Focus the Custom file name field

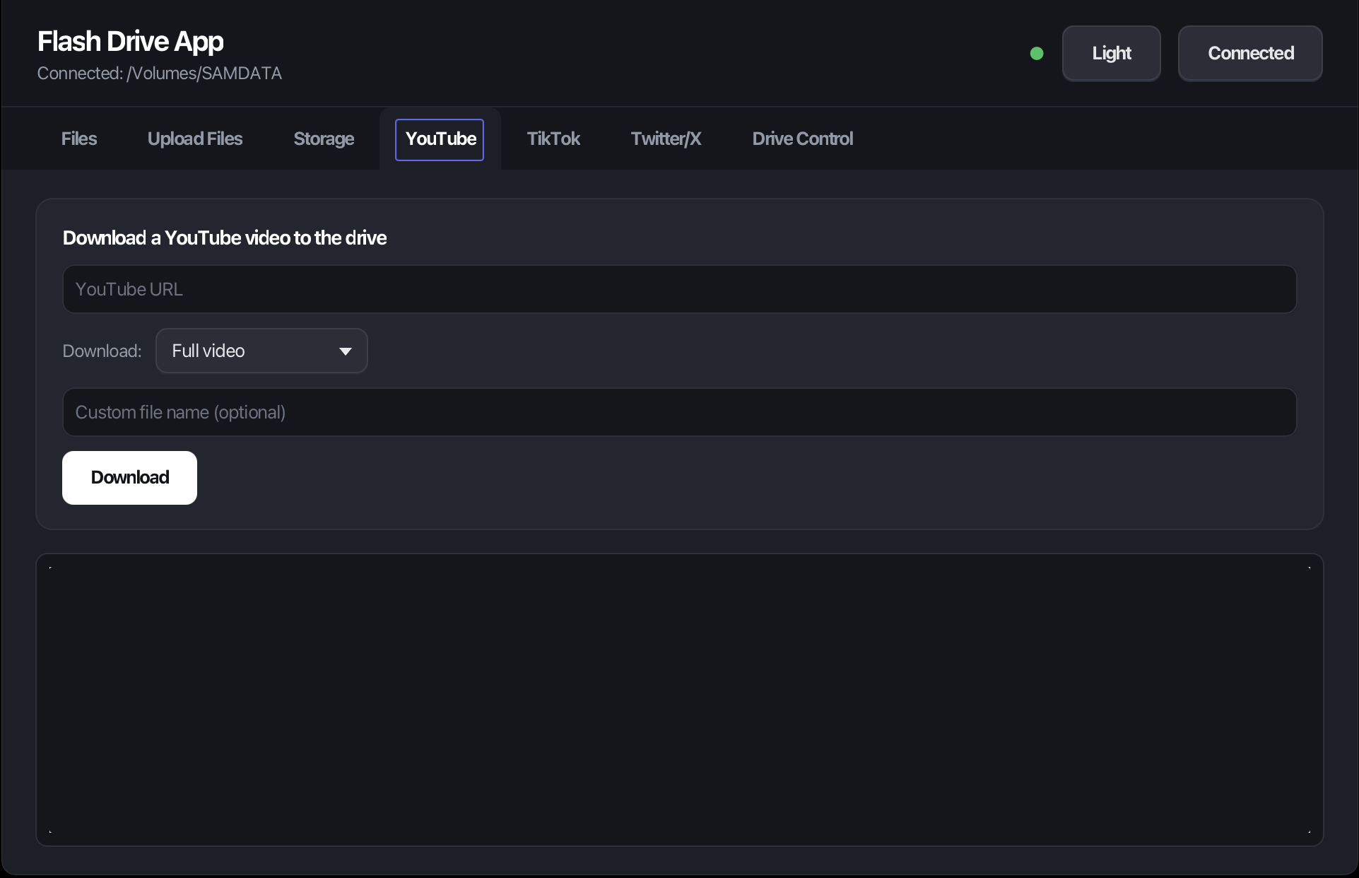pyautogui.click(x=679, y=412)
